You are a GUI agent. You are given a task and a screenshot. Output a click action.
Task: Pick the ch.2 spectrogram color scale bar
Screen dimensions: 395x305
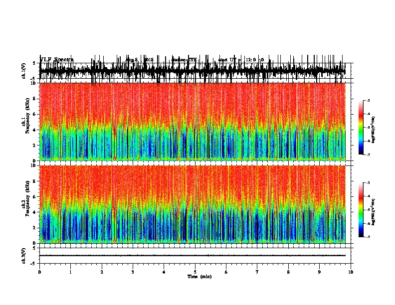(x=361, y=210)
